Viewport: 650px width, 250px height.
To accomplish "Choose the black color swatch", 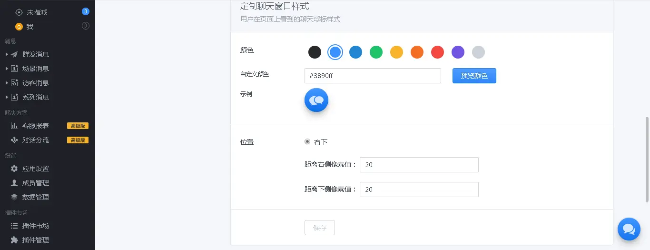I will pos(315,52).
